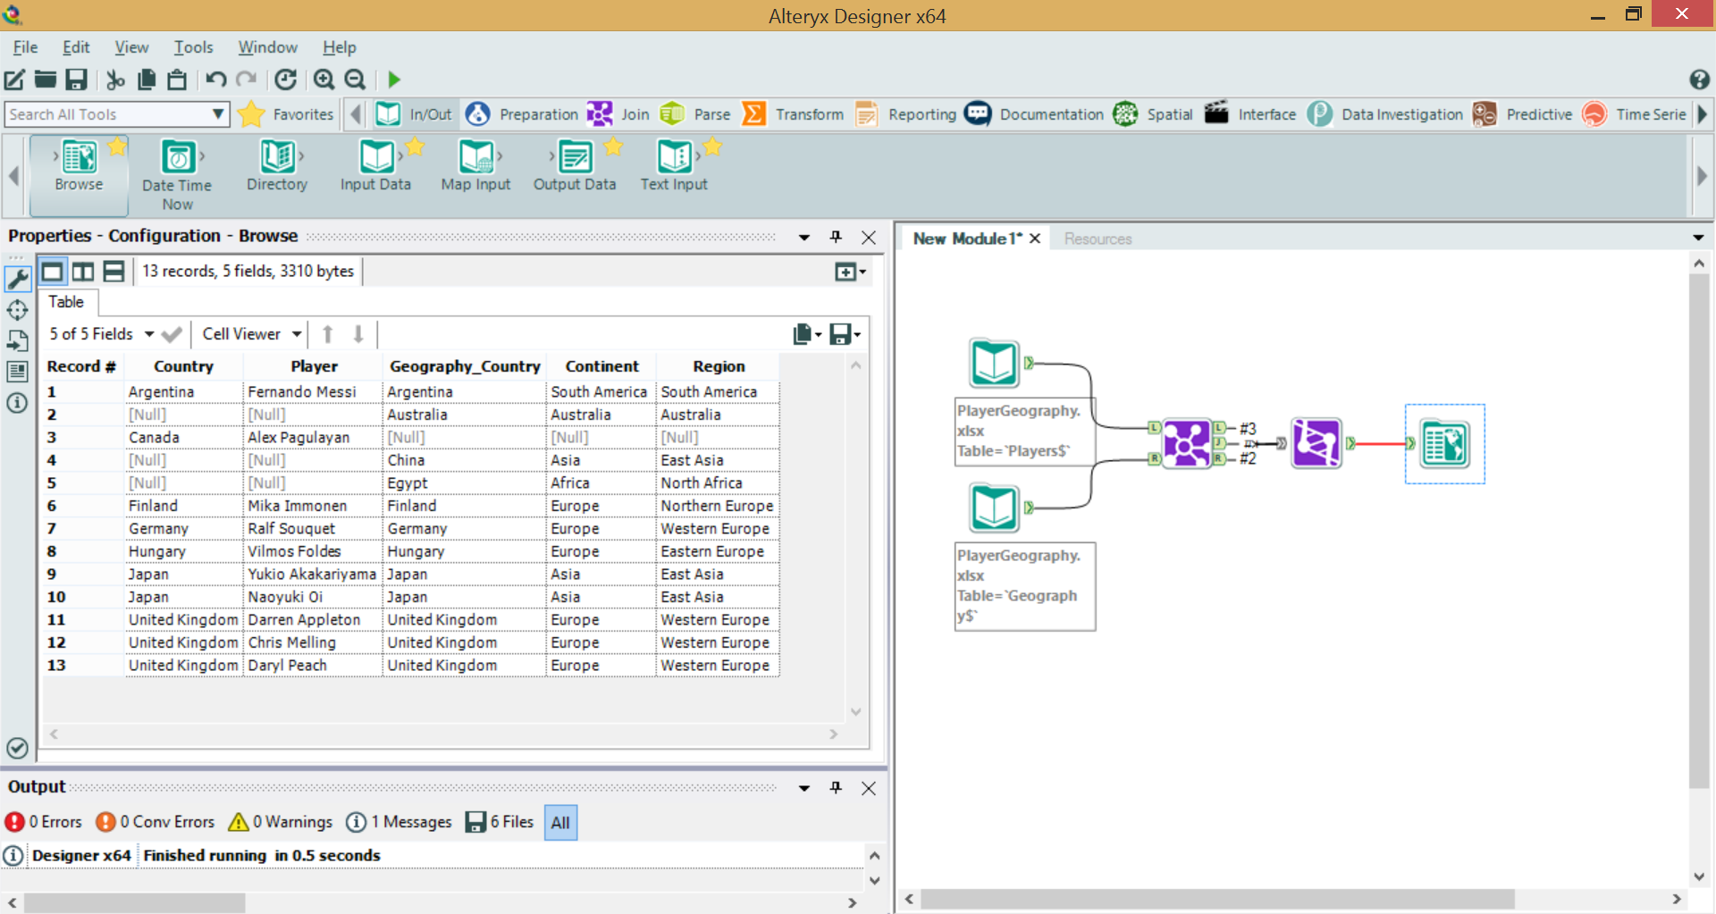Click the Refresh icon in toolbar

click(285, 80)
